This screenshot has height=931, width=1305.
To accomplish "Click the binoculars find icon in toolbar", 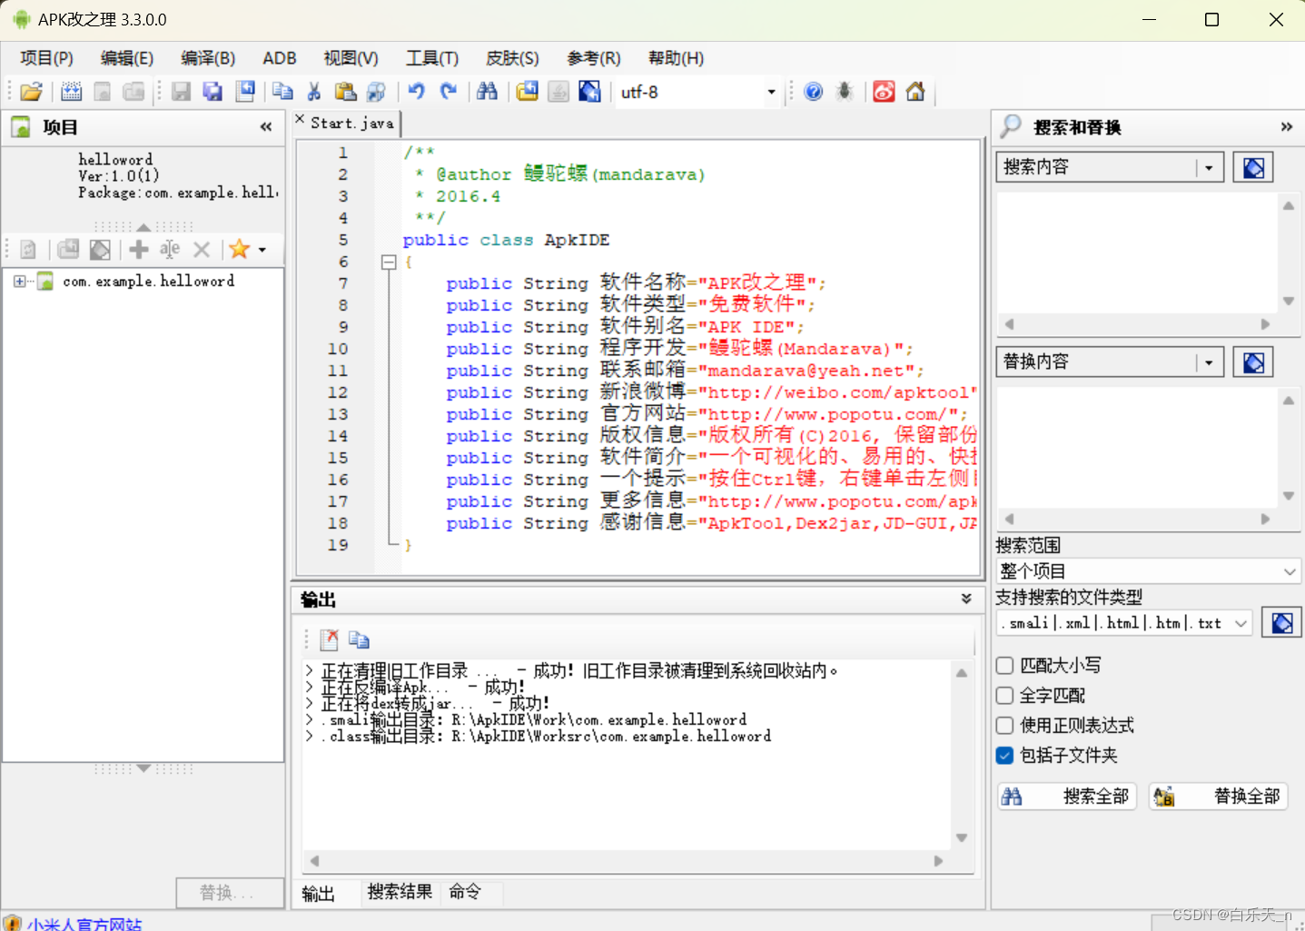I will pos(487,92).
